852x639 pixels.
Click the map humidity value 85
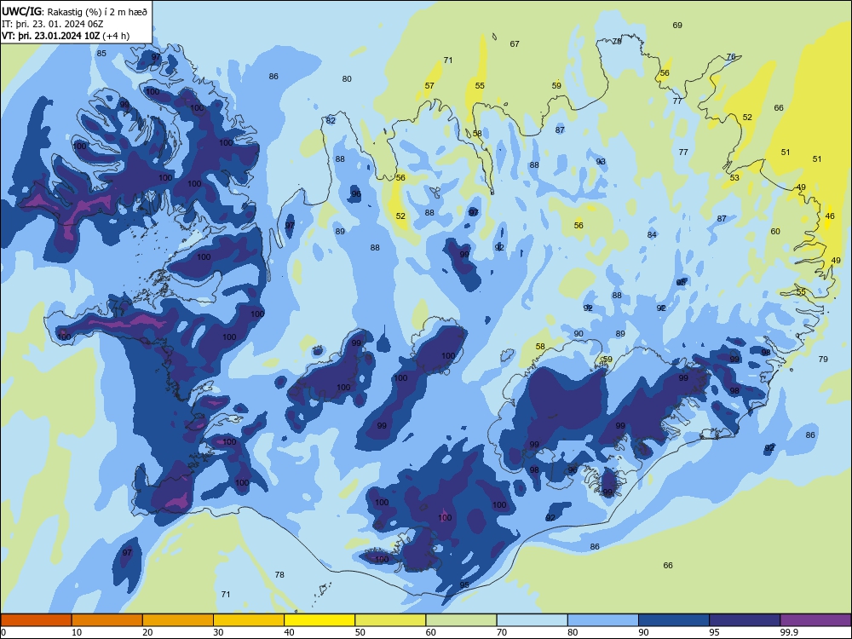(x=101, y=53)
